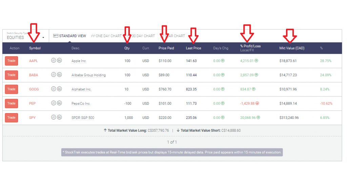Click the percentage -10.62%
This screenshot has width=347, height=172.
click(326, 104)
